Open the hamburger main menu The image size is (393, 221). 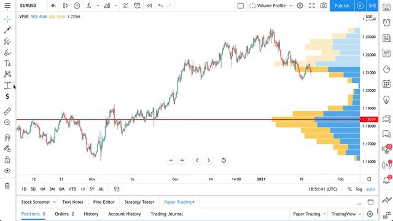[x=7, y=6]
